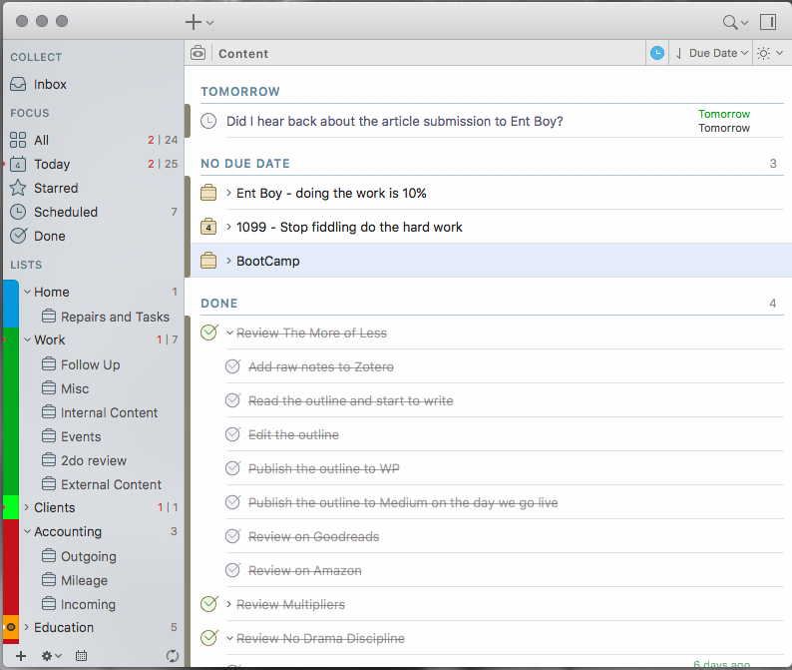Open the calendar icon at the sidebar bottom
The width and height of the screenshot is (792, 670).
point(81,656)
